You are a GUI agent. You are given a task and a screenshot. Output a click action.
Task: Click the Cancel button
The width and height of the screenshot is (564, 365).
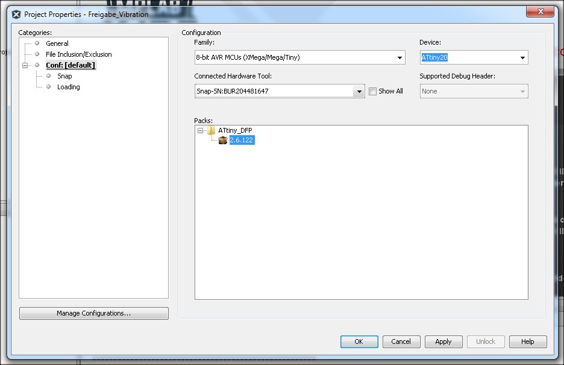(x=401, y=341)
